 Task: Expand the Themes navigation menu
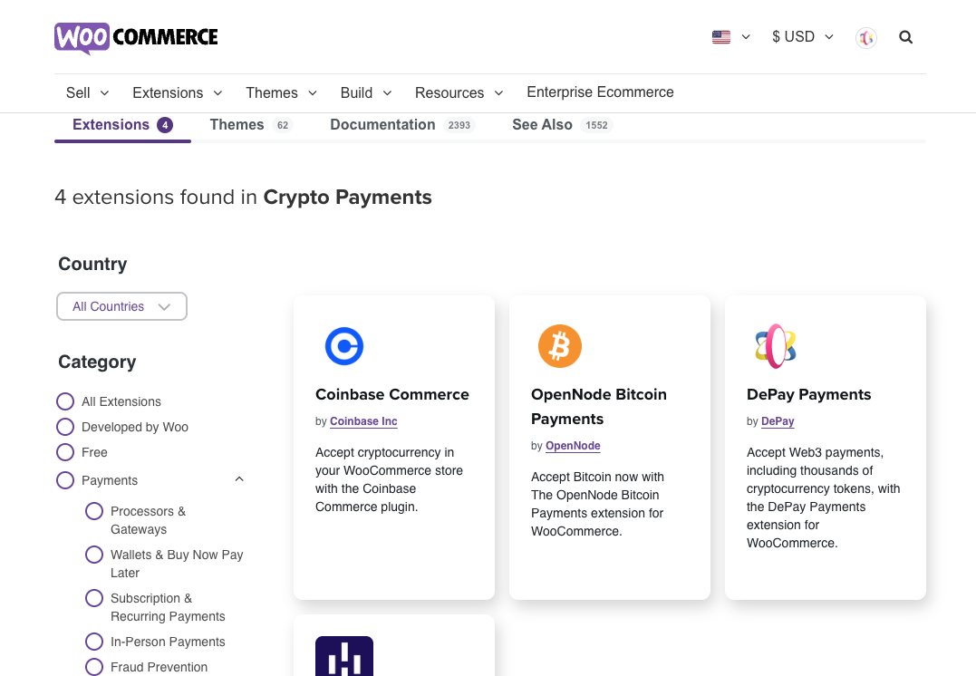(x=281, y=92)
